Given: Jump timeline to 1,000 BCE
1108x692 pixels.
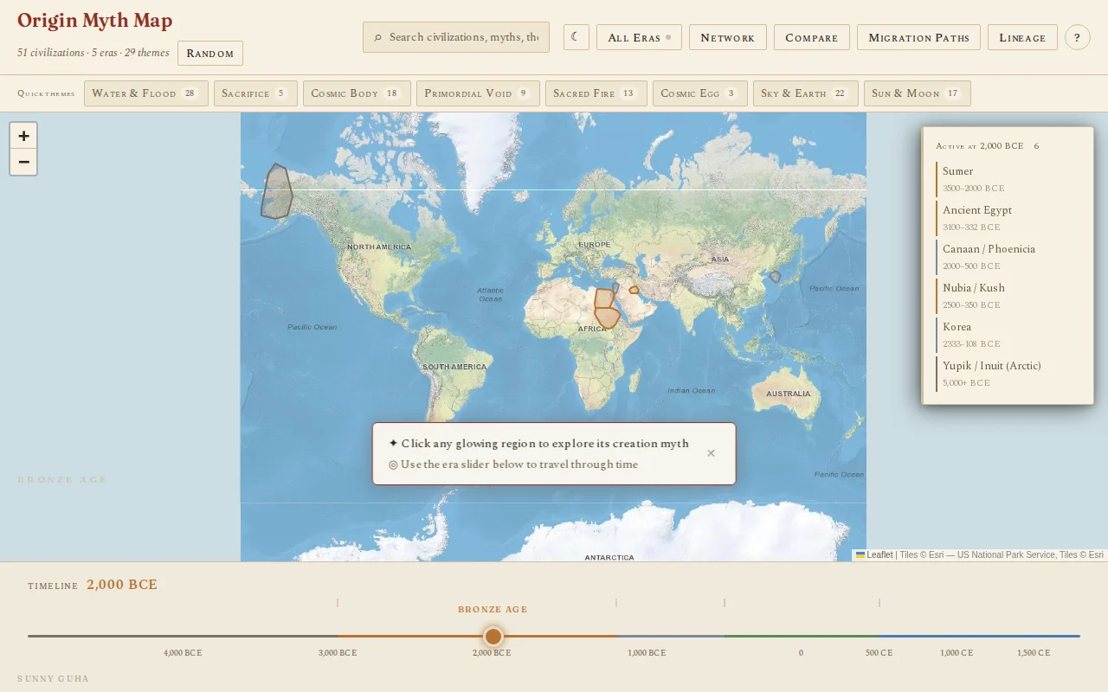Looking at the screenshot, I should tap(647, 653).
